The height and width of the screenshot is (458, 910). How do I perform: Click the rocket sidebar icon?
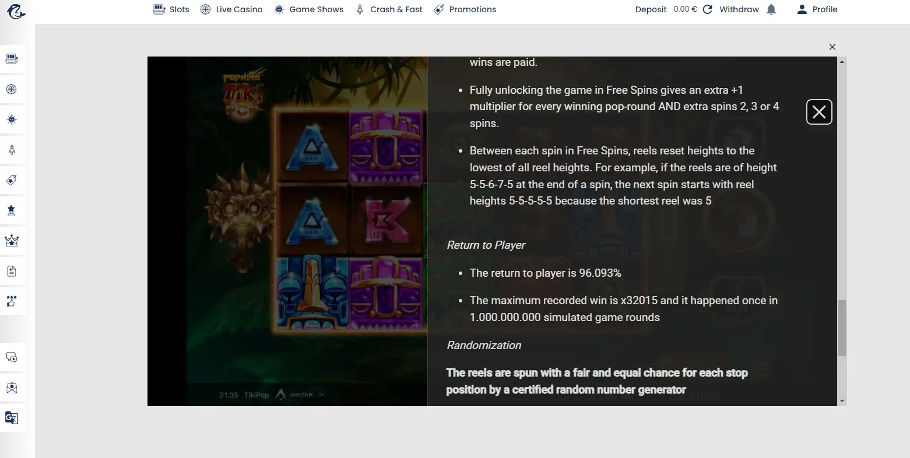coord(12,150)
